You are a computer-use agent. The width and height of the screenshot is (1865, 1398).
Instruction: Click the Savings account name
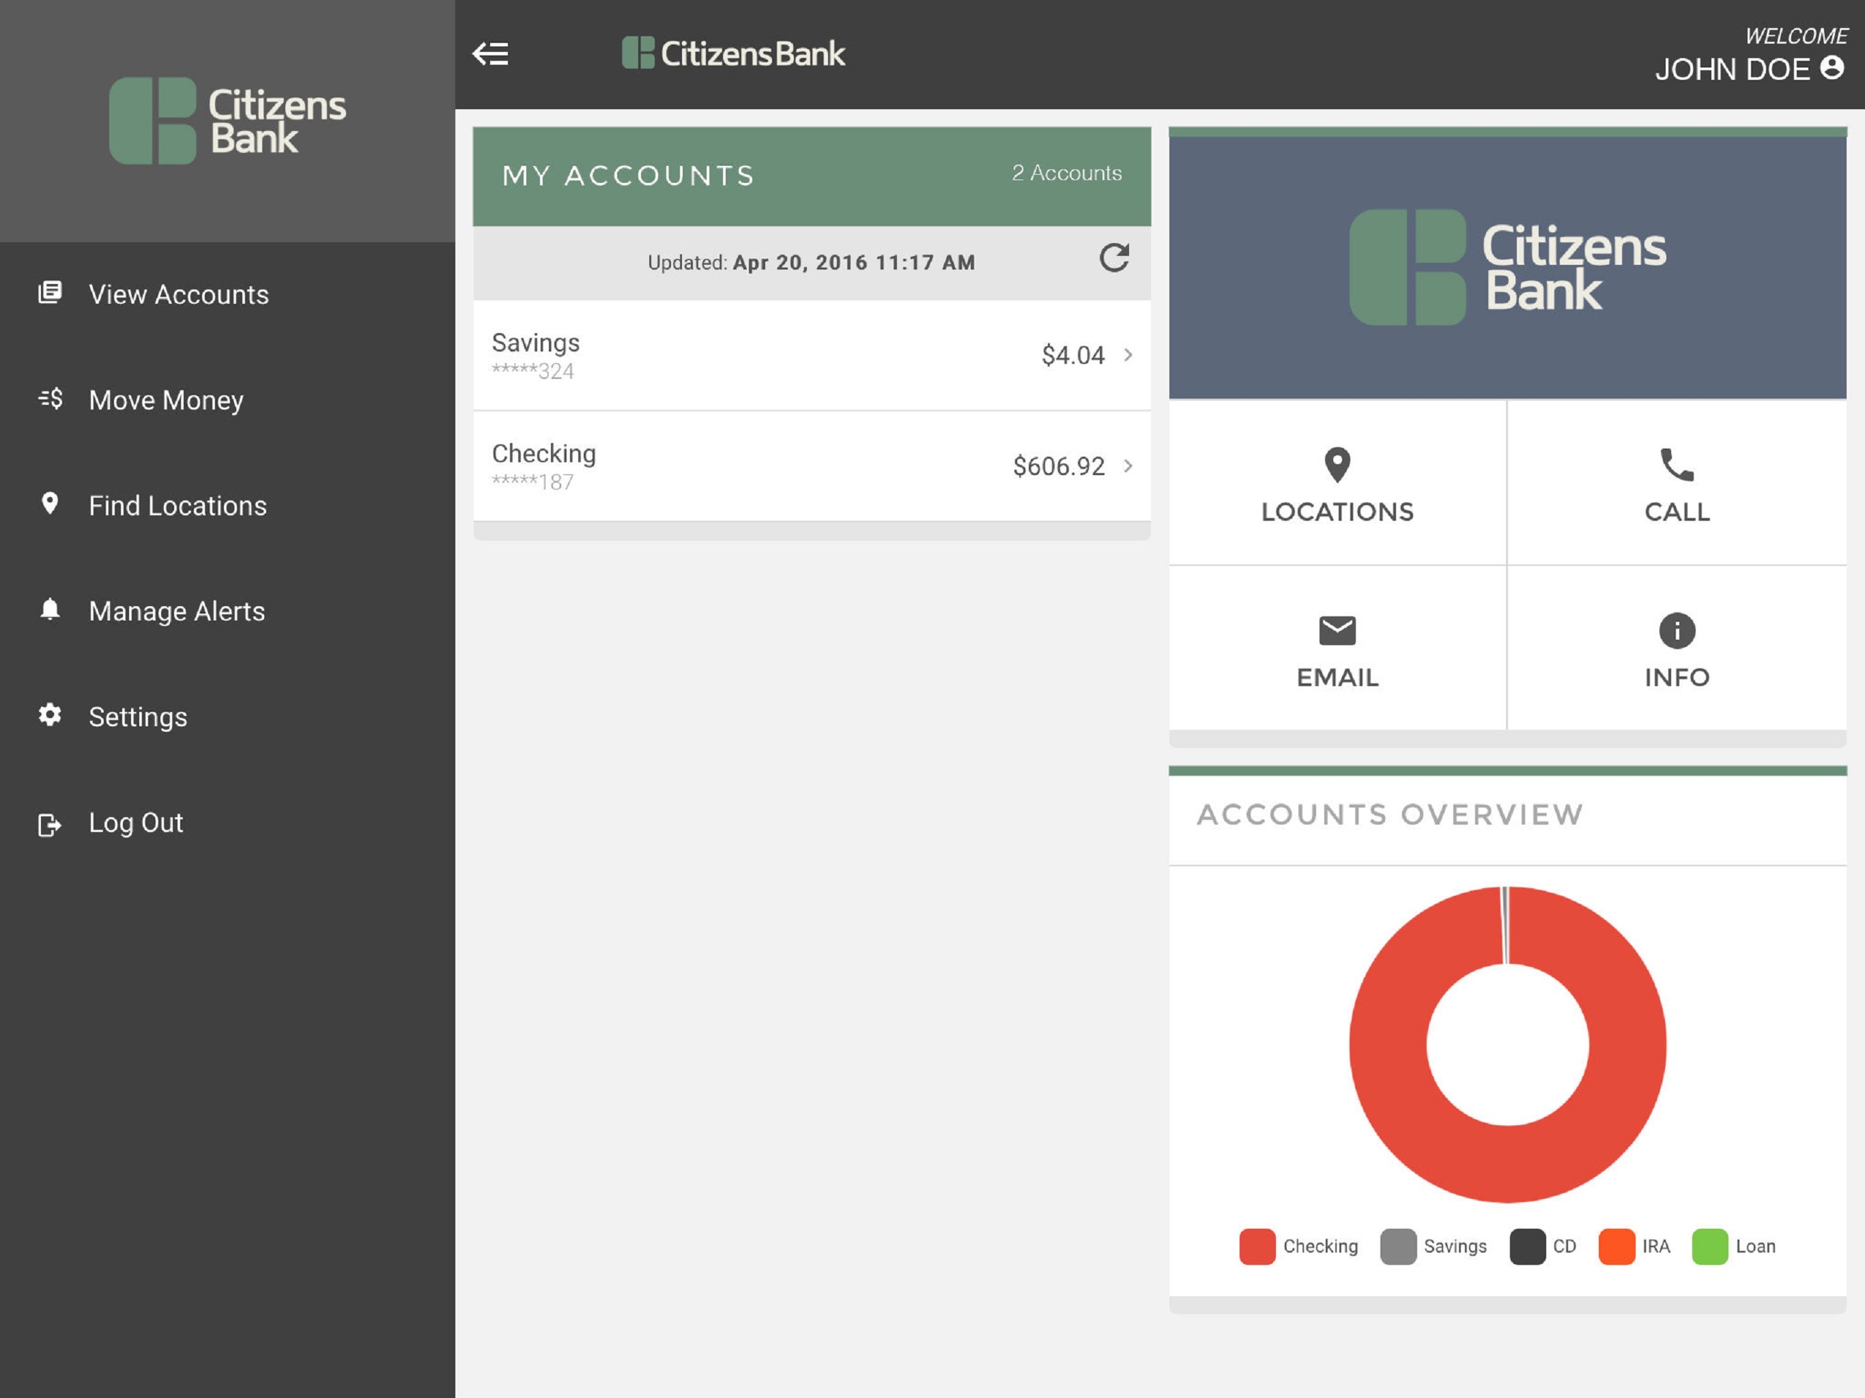(x=535, y=343)
